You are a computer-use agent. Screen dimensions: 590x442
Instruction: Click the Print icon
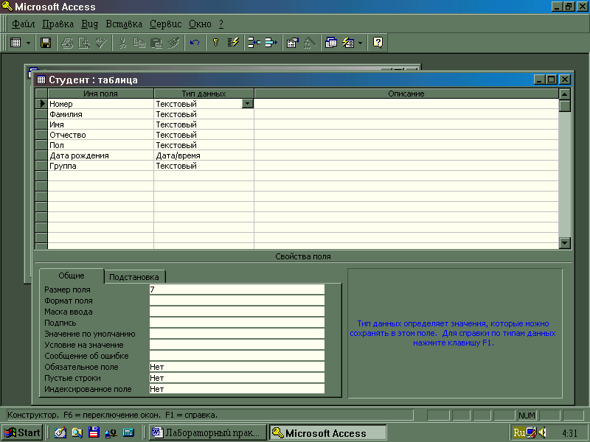(x=67, y=43)
